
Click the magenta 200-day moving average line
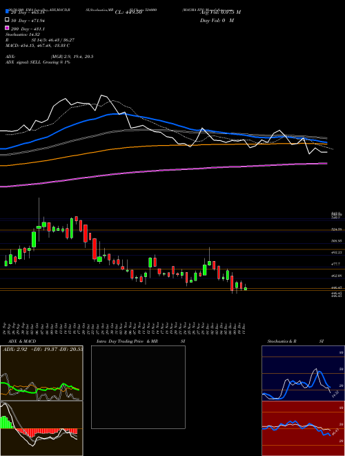163,171
